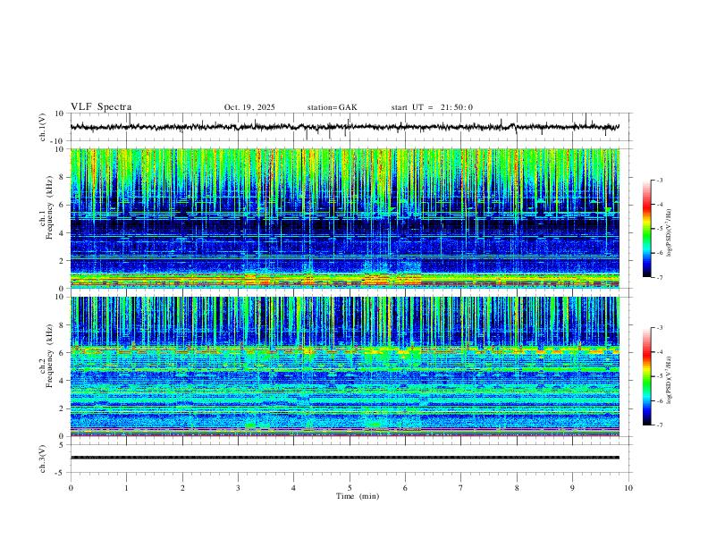This screenshot has width=708, height=547.
Task: Click the '-5' tick on ch.3 axis
Action: coord(61,473)
